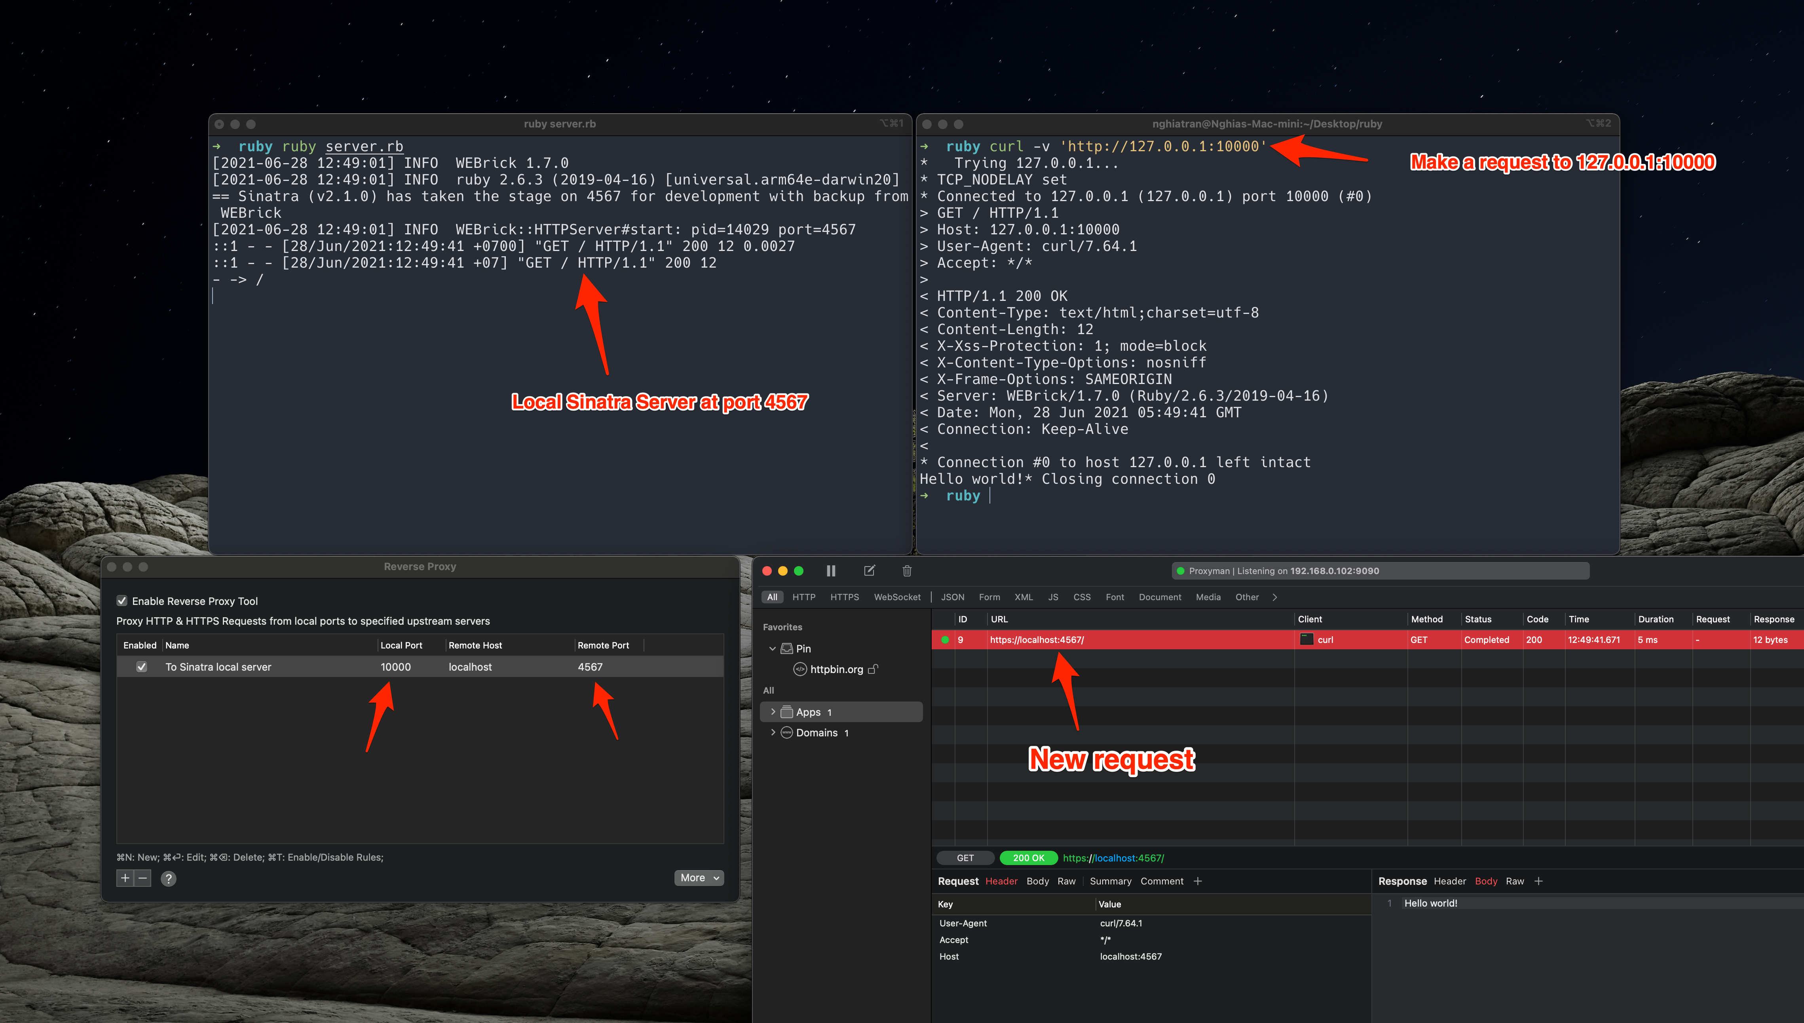The width and height of the screenshot is (1804, 1023).
Task: Clear all sessions with the trash icon
Action: tap(907, 570)
